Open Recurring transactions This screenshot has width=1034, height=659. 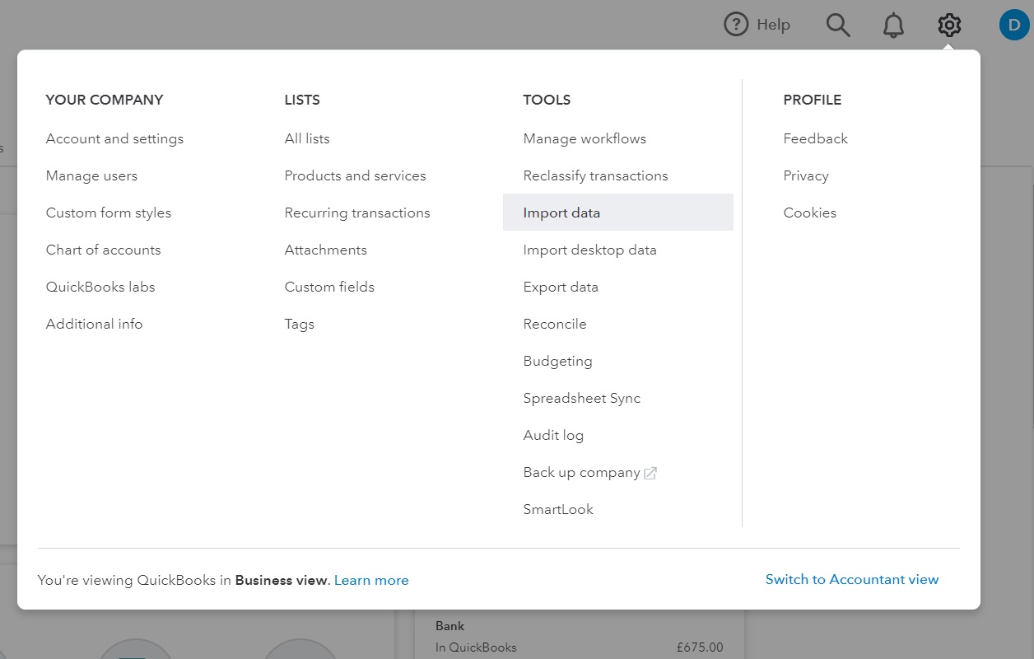click(357, 213)
